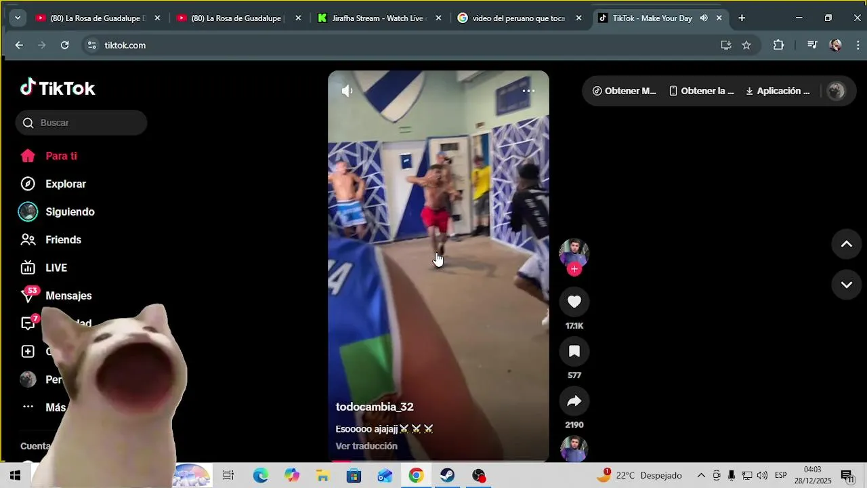Open media control icon in toolbar
Viewport: 867px width, 488px height.
click(x=812, y=45)
